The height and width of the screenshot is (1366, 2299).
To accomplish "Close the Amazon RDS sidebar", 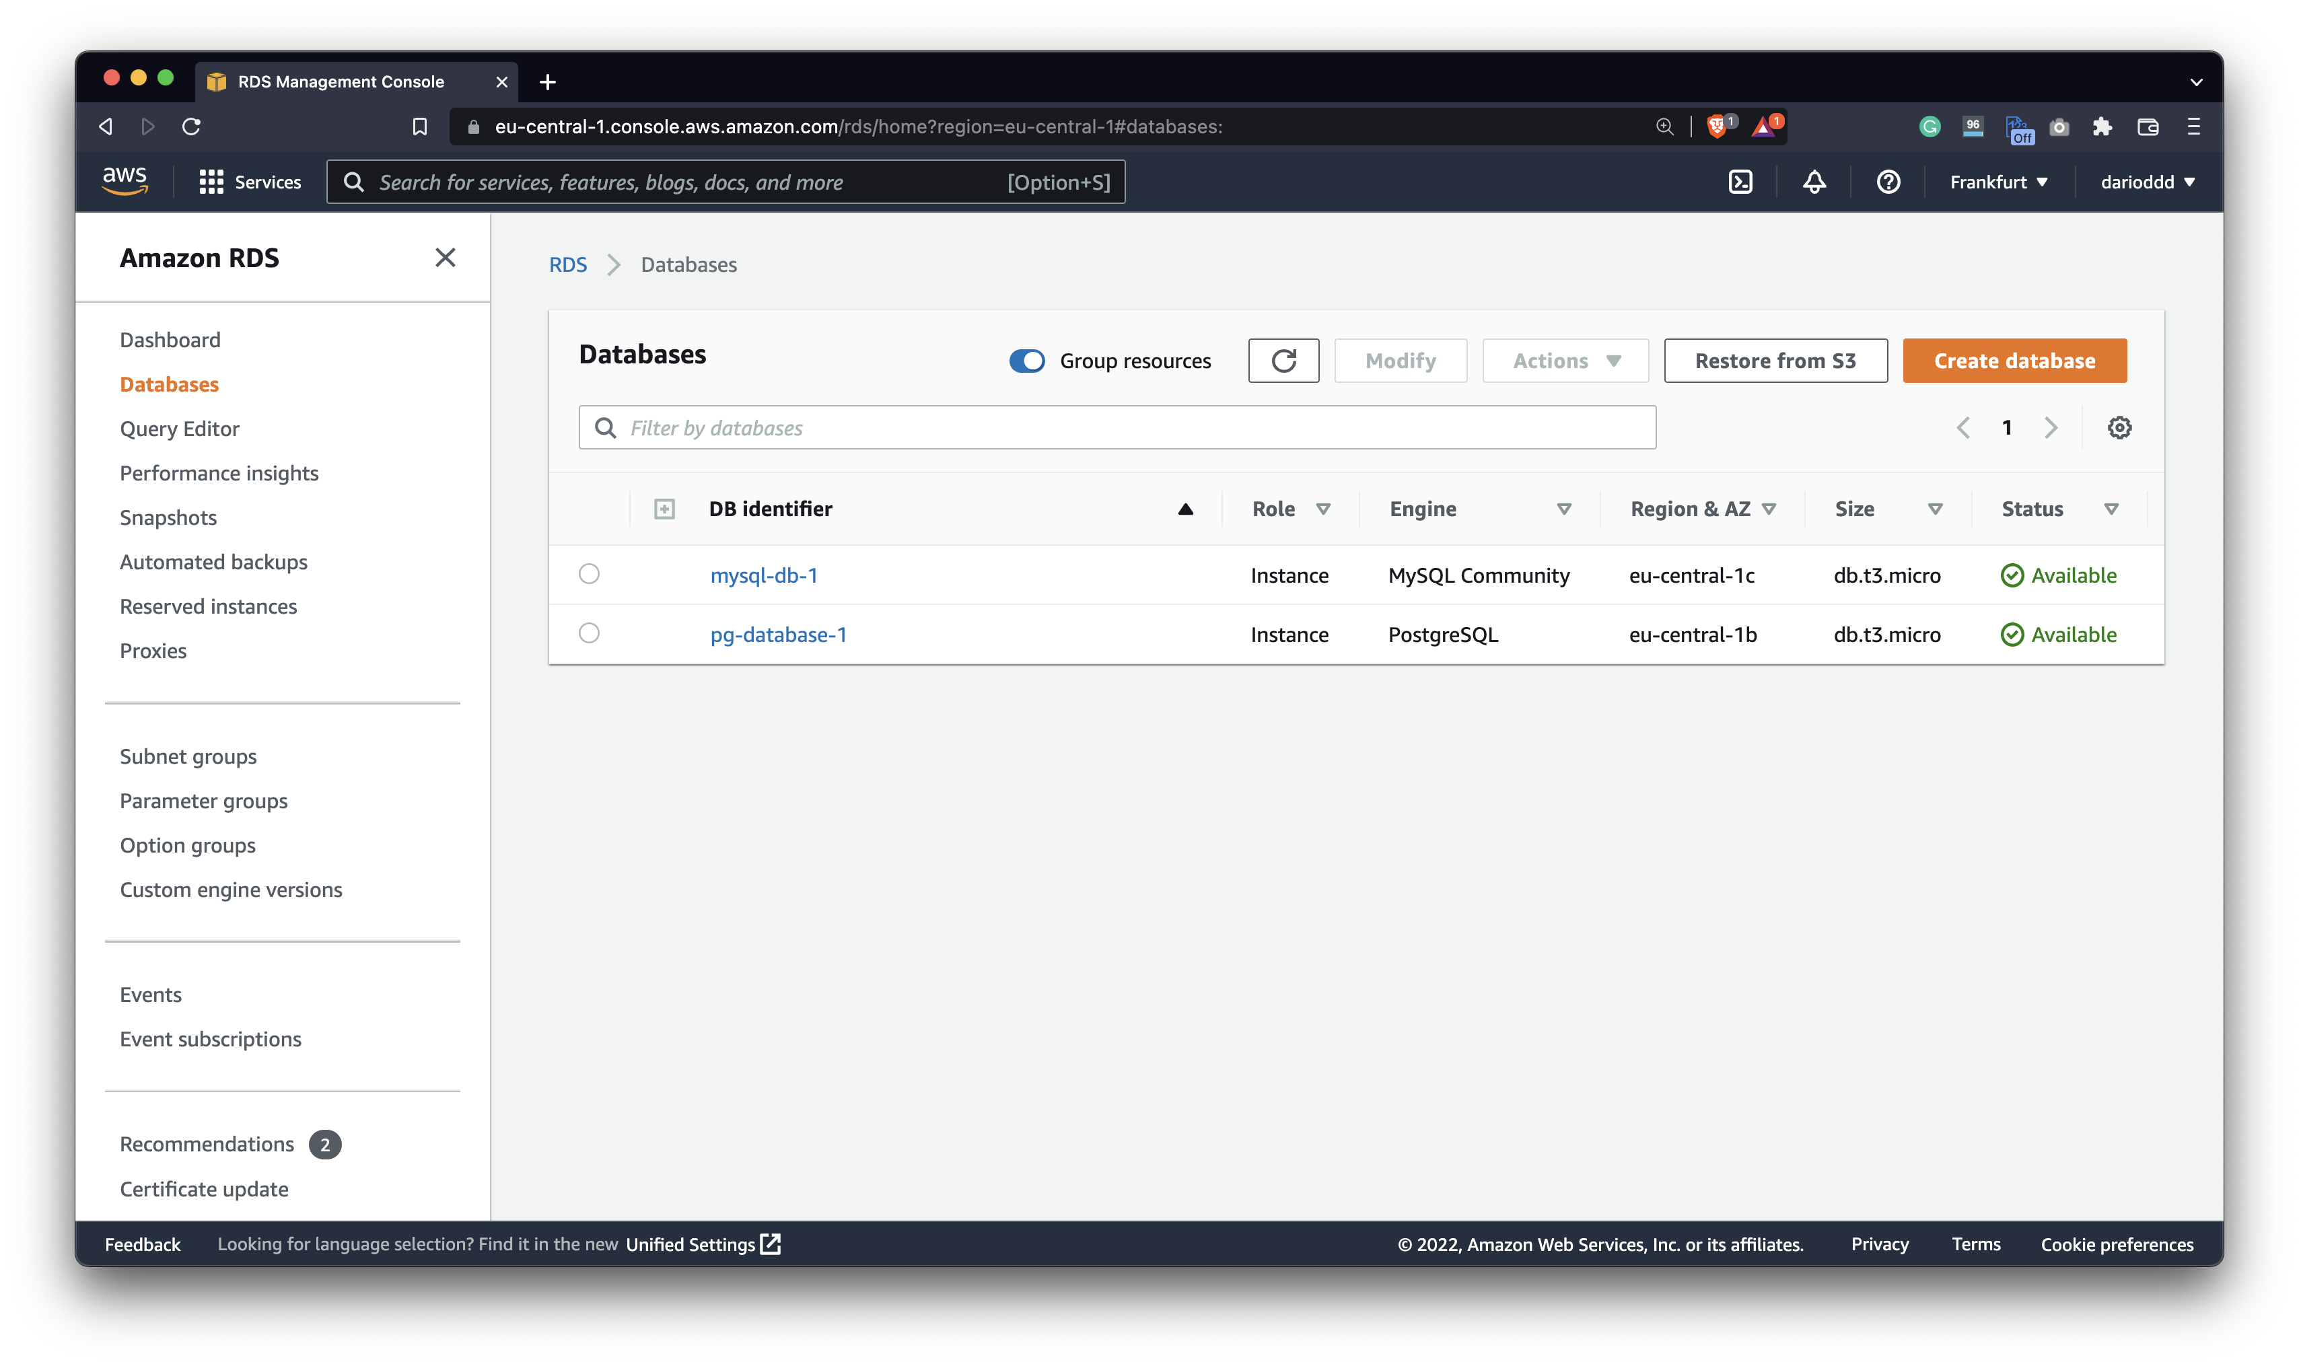I will [446, 258].
